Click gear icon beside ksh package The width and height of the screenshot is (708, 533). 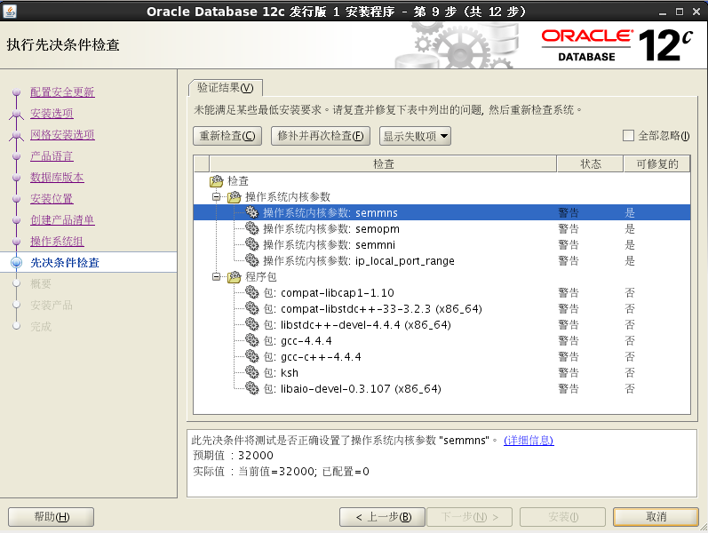251,372
